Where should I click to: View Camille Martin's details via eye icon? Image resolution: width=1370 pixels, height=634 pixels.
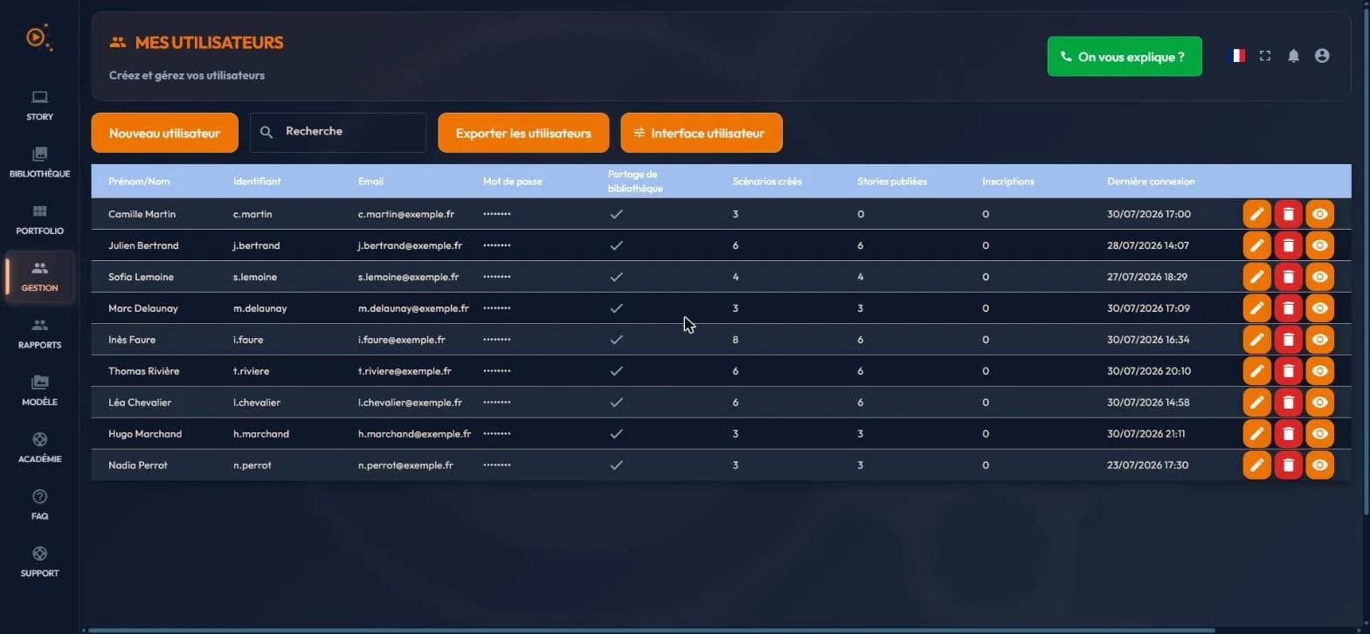[1319, 214]
